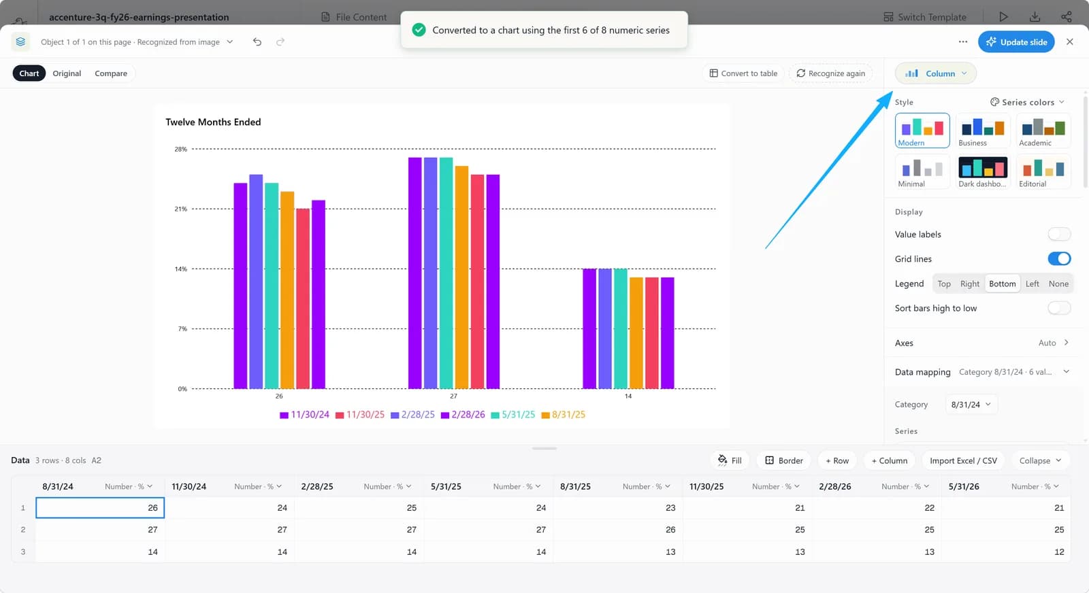Open File Content tab
The height and width of the screenshot is (593, 1089).
[353, 17]
